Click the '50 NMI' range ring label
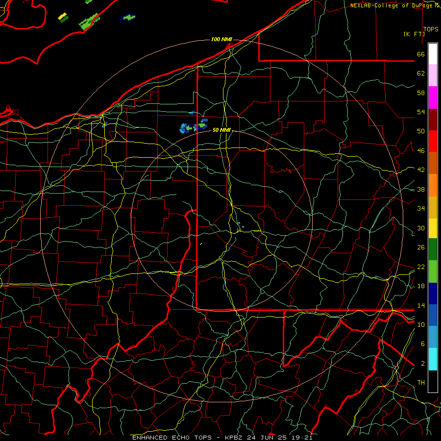Image resolution: width=441 pixels, height=441 pixels. tap(221, 130)
